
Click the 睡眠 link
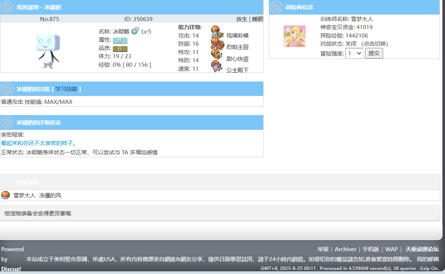(258, 19)
